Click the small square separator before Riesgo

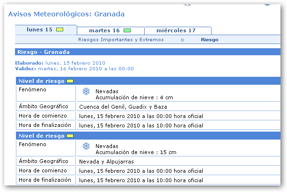182,40
